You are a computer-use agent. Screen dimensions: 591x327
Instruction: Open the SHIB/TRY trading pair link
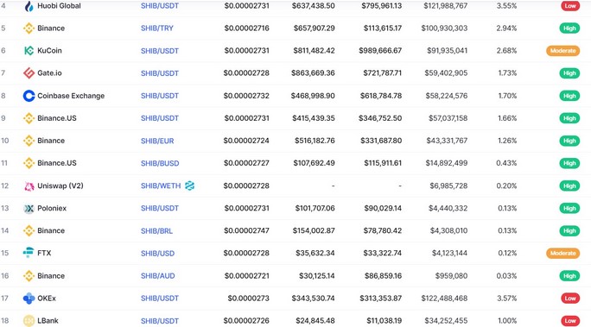[156, 28]
